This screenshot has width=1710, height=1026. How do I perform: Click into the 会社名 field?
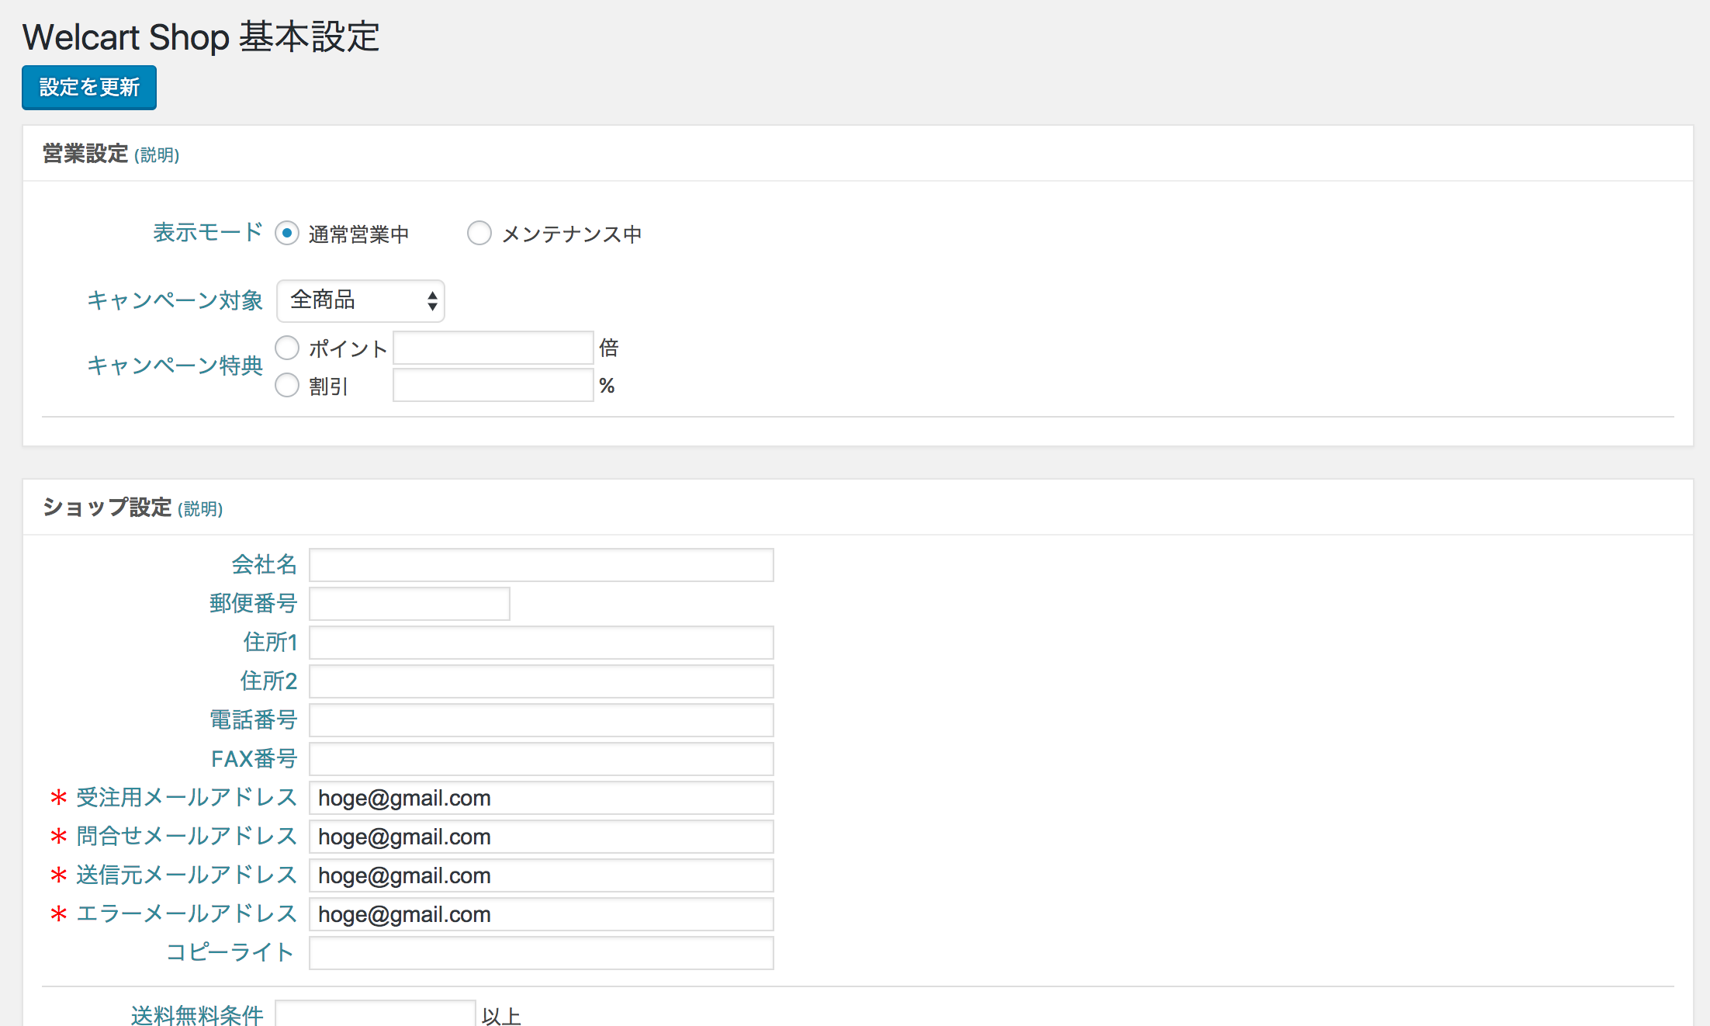point(542,565)
